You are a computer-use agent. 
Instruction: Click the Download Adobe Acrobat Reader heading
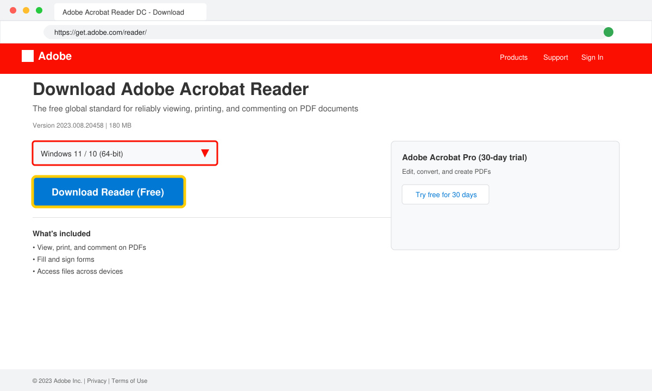coord(171,89)
